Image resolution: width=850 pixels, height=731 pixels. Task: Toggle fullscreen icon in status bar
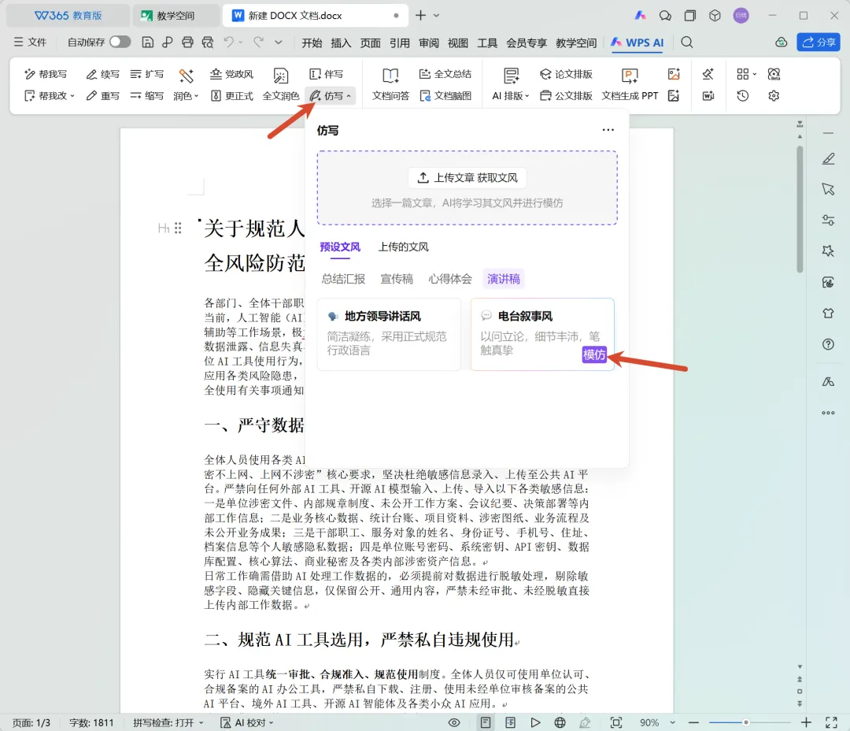click(832, 723)
